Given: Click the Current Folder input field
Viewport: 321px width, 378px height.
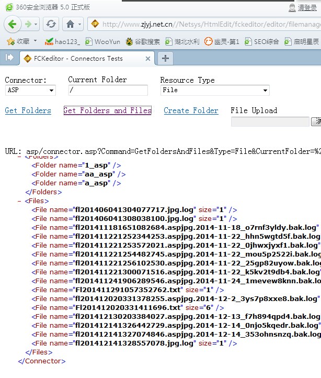Looking at the screenshot, I should (108, 90).
